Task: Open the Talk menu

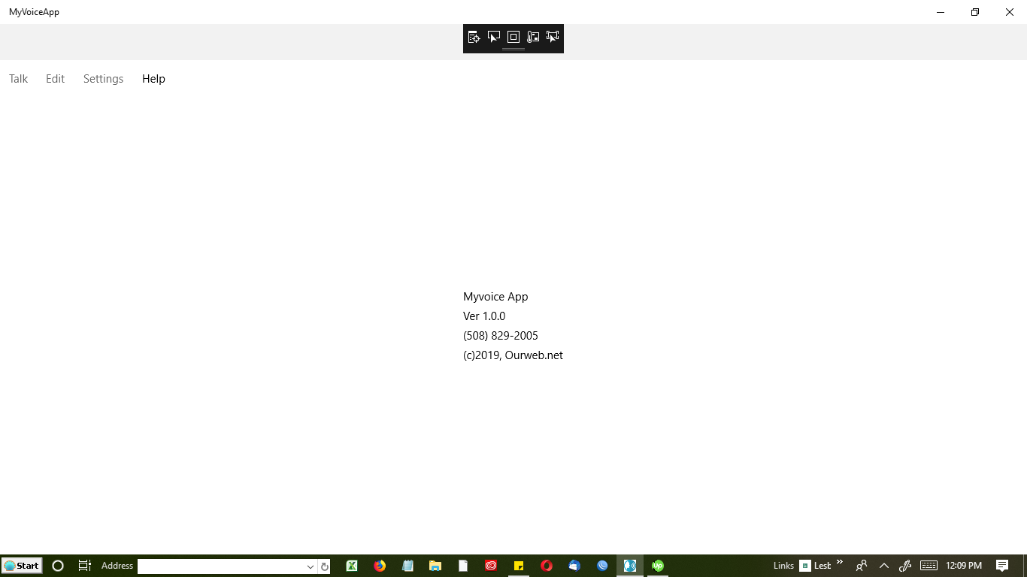Action: pyautogui.click(x=17, y=78)
